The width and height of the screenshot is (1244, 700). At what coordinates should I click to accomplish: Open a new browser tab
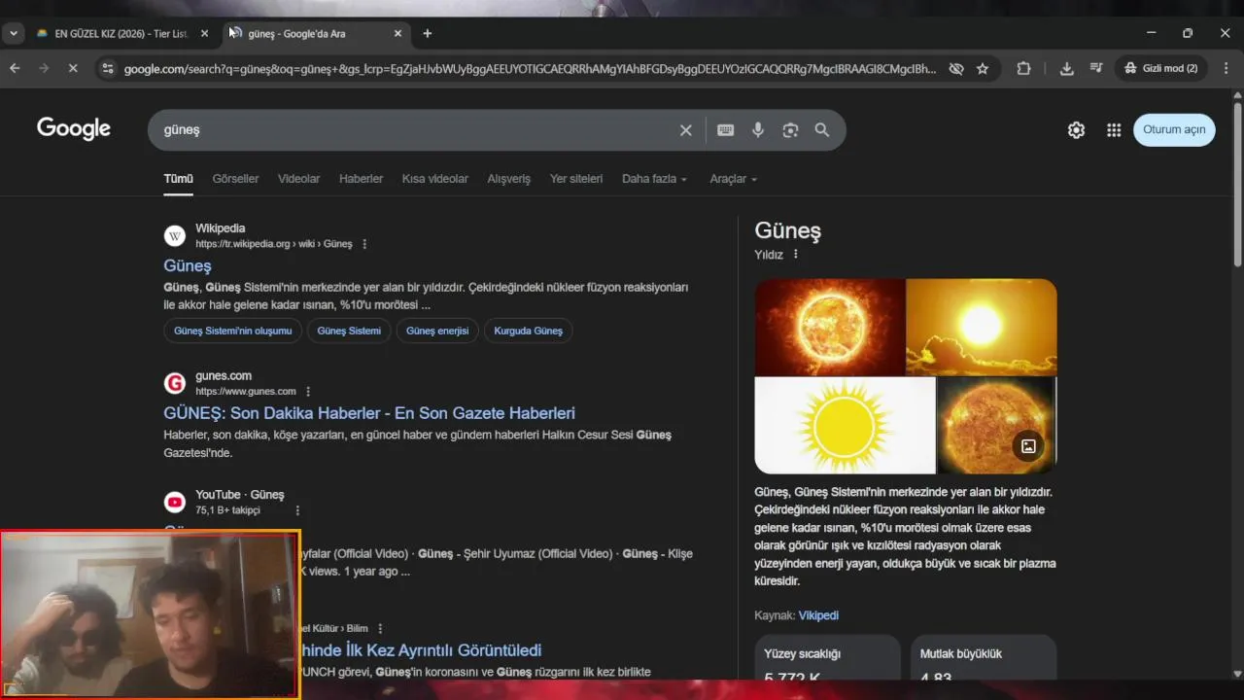(x=427, y=33)
